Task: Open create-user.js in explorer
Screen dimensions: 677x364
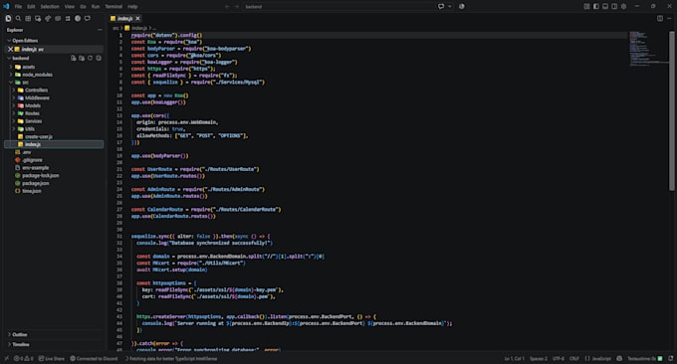Action: pyautogui.click(x=39, y=136)
